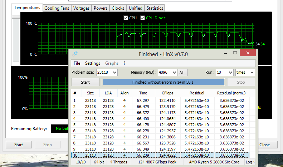Click the GFlops column header
This screenshot has height=167, width=283.
(x=167, y=93)
